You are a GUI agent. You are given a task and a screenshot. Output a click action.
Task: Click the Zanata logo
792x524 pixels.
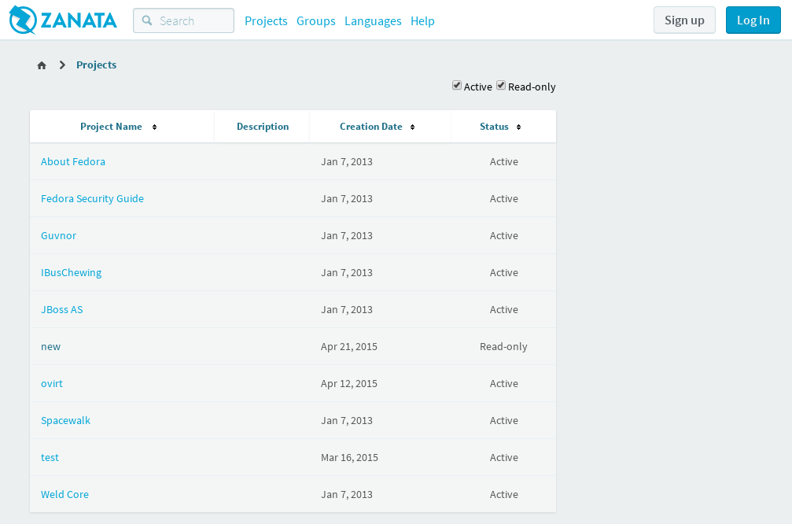[x=62, y=20]
